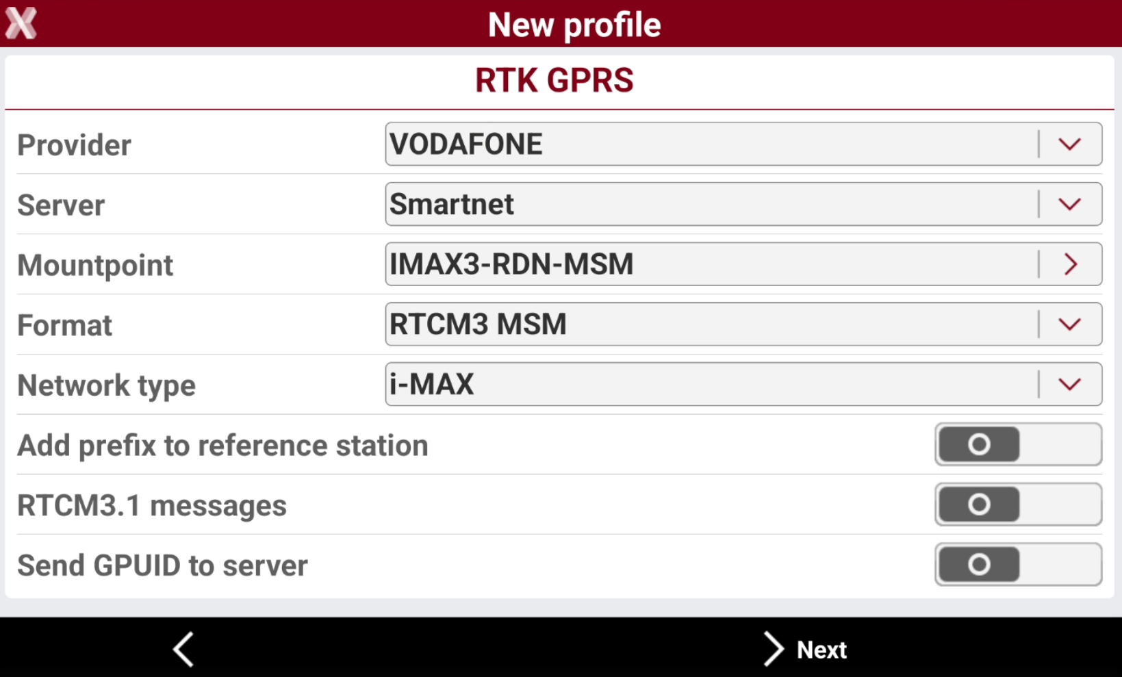Close the New profile screen with X
Viewport: 1122px width, 677px height.
(x=21, y=24)
